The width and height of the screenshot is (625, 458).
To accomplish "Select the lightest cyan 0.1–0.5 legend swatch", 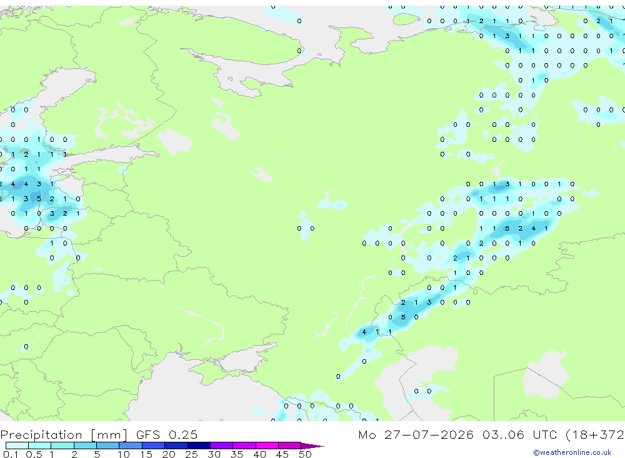I will tap(17, 446).
